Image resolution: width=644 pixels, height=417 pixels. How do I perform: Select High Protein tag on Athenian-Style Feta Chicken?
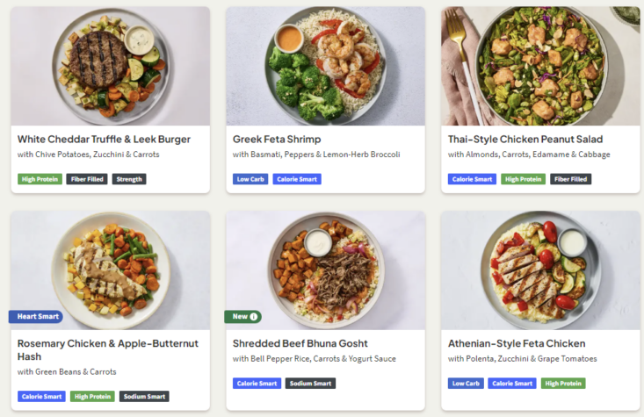(563, 384)
